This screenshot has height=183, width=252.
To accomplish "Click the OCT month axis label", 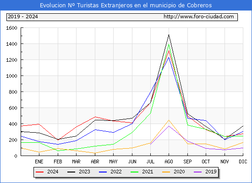I will [206, 161].
